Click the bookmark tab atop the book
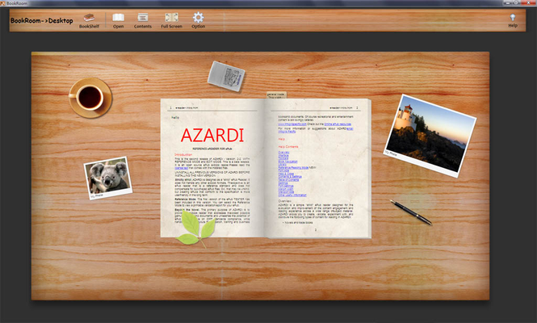The image size is (537, 323). (276, 95)
